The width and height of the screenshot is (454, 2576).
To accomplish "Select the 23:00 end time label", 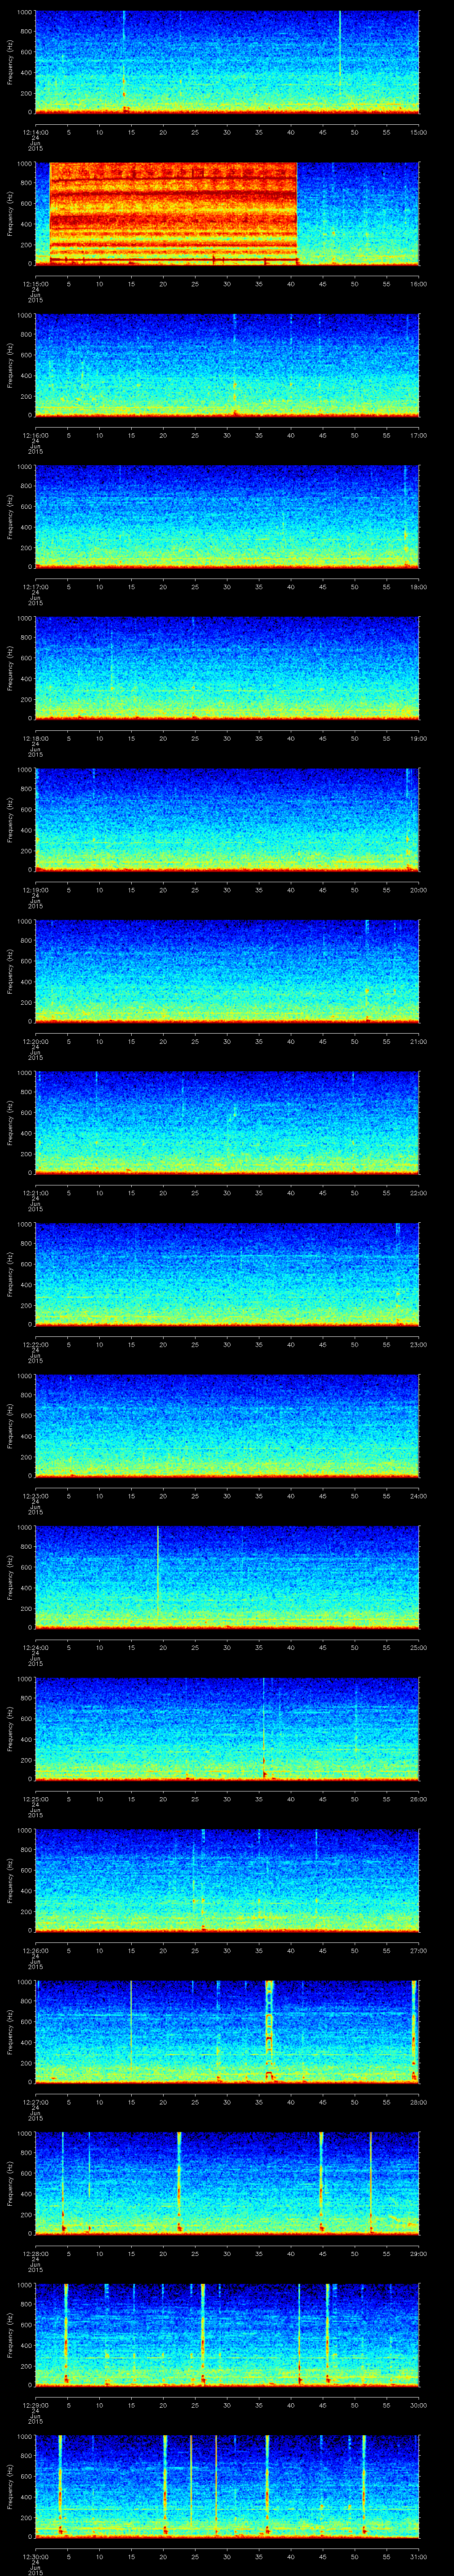I will point(419,1345).
